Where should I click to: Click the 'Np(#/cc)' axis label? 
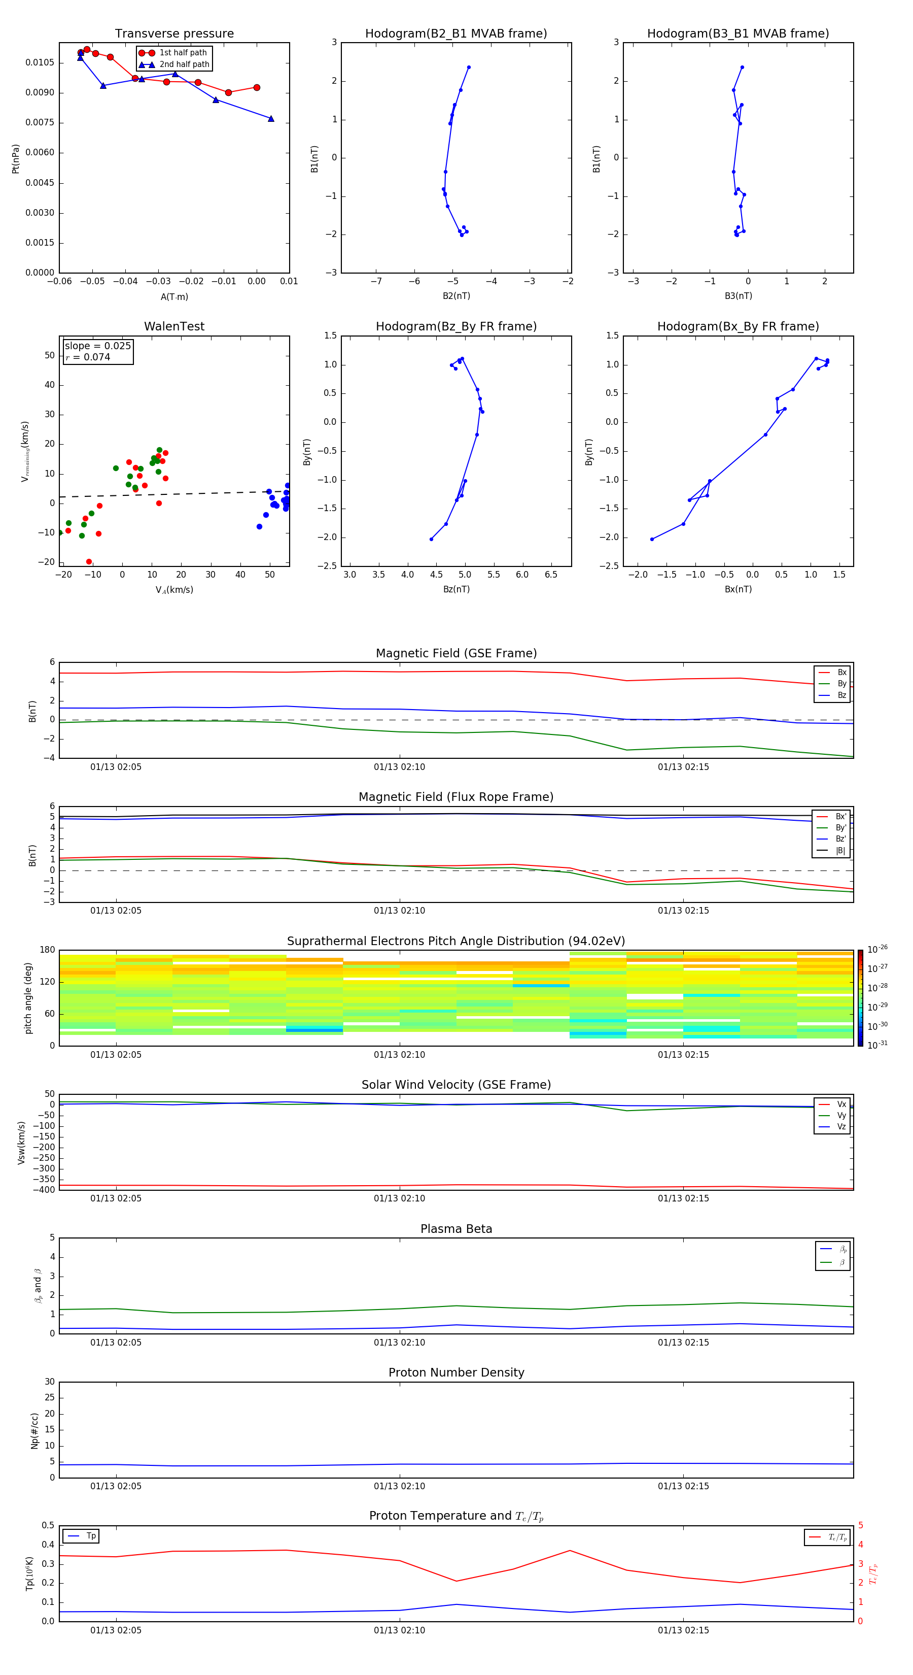tap(34, 1430)
